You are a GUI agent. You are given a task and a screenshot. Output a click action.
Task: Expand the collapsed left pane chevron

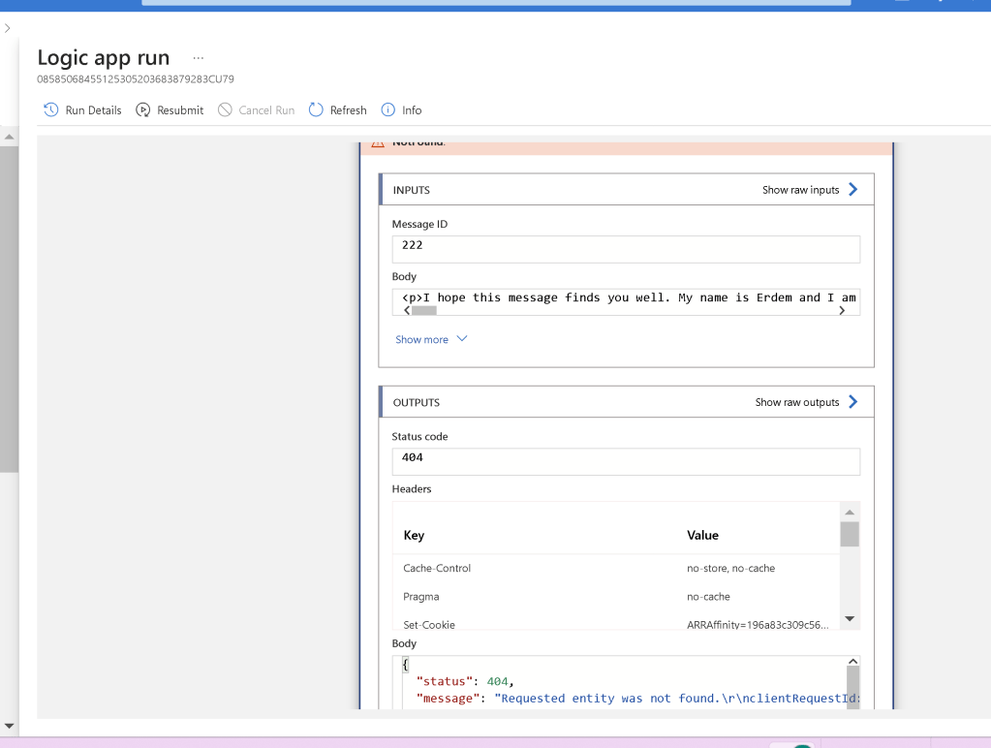8,28
